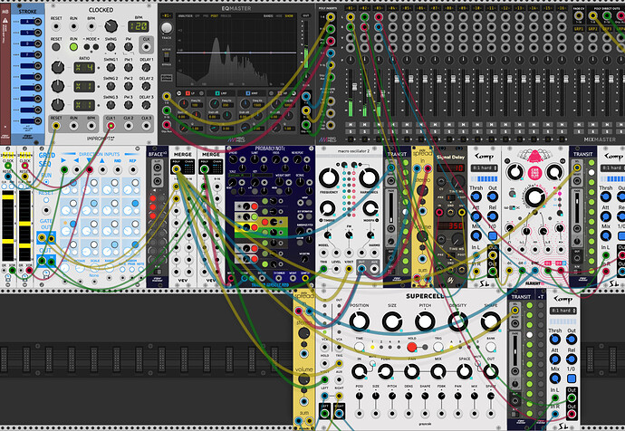Turn the PITCH knob on Supercell
The image size is (625, 431).
425,321
